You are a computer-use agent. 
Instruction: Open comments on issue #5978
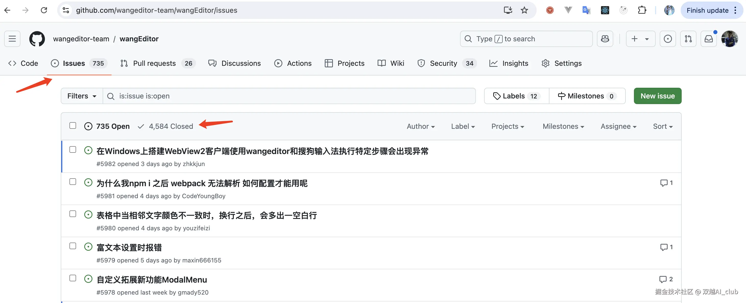(x=666, y=279)
